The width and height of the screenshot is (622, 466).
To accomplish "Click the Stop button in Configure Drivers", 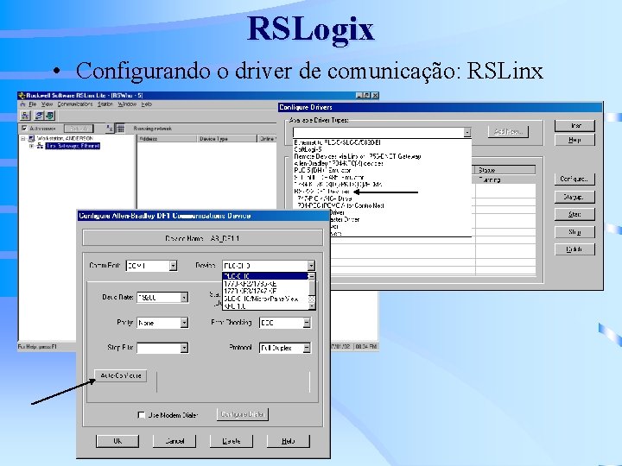I will point(574,232).
